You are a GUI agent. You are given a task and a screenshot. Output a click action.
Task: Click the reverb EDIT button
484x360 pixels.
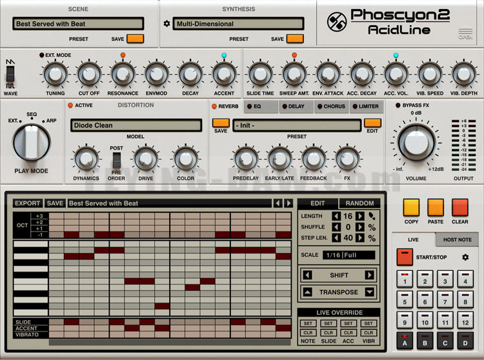pos(372,123)
